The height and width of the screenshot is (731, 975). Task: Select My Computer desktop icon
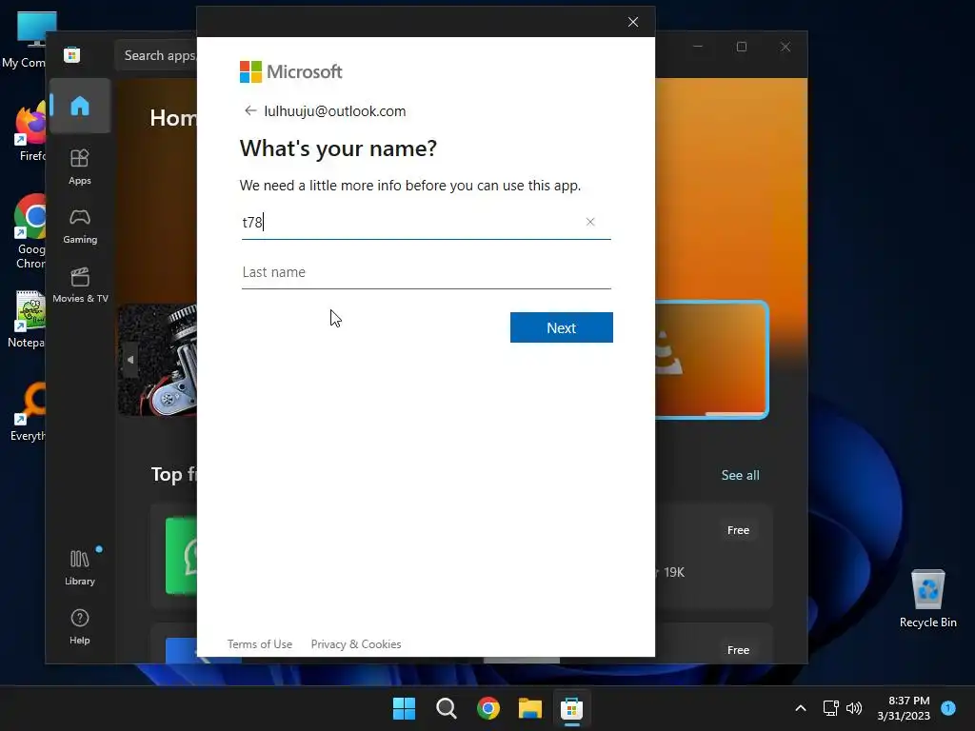(x=25, y=40)
